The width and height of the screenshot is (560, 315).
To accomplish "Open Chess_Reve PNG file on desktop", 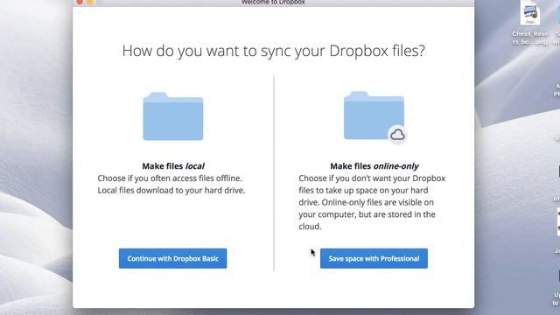I will click(530, 12).
